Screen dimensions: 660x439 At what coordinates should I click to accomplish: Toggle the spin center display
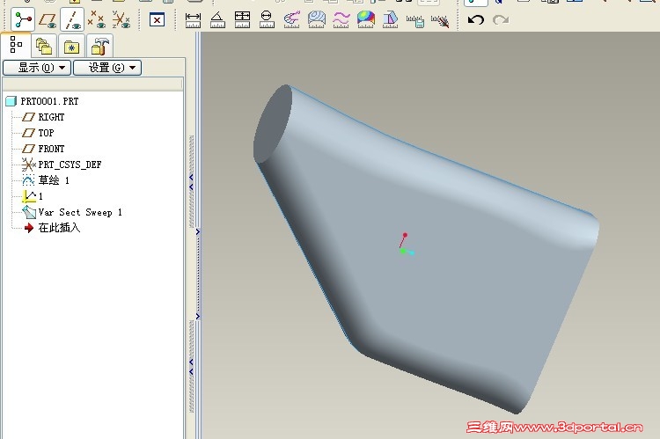pos(22,19)
